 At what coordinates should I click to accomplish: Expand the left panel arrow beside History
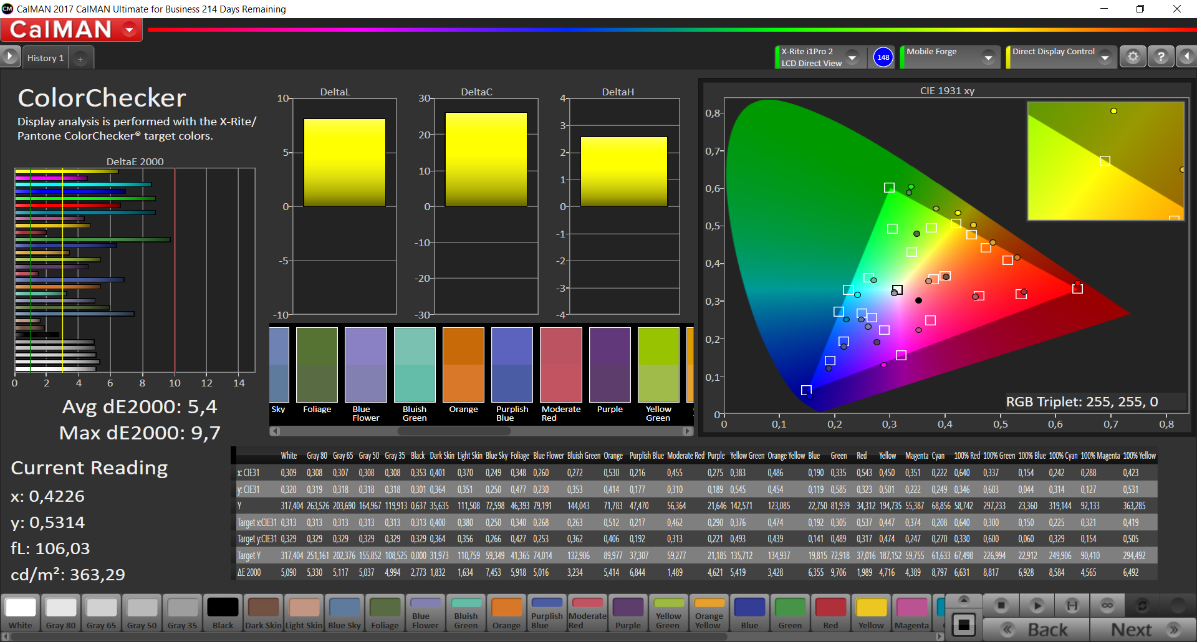click(10, 57)
